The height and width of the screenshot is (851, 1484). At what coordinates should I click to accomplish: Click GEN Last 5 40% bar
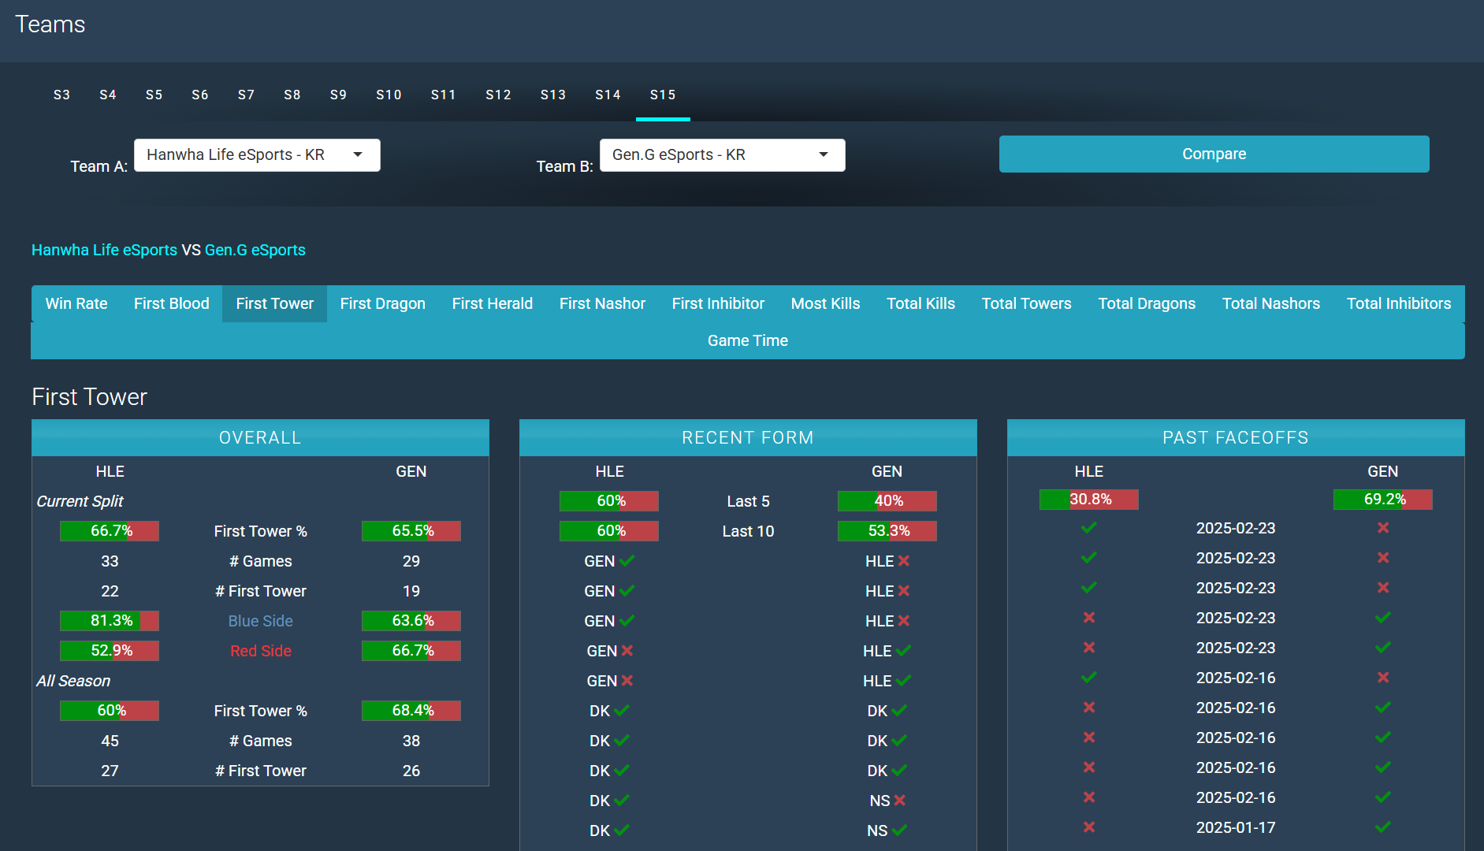[x=887, y=501]
